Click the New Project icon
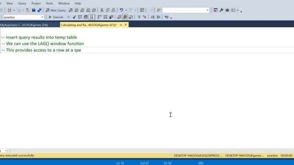The width and height of the screenshot is (294, 165). coord(9,10)
